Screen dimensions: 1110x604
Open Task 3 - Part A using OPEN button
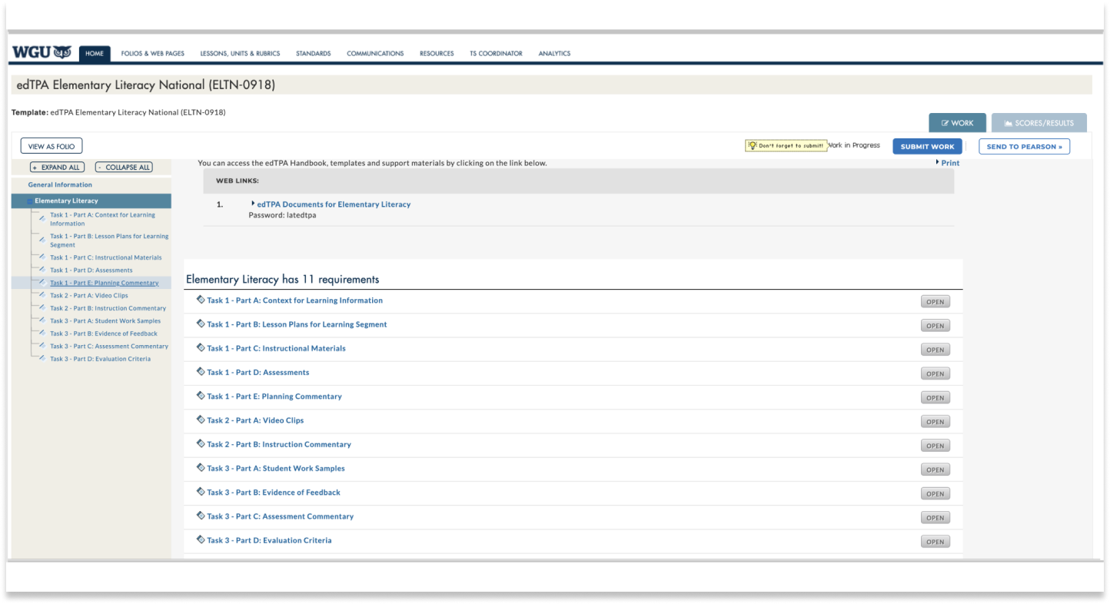tap(935, 470)
